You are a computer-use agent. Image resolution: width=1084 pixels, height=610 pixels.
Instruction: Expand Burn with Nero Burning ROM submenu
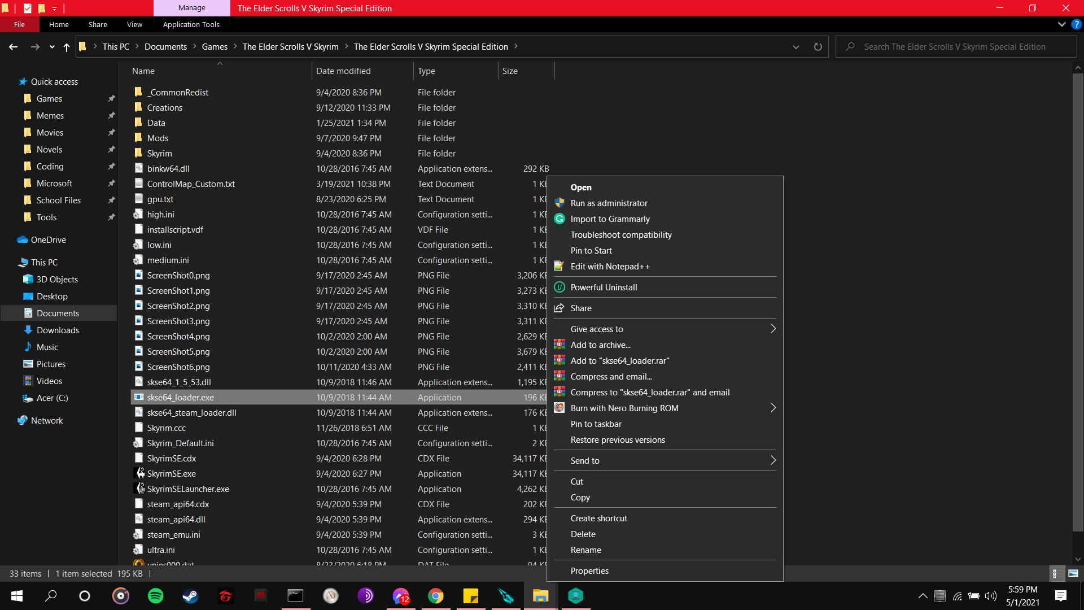pos(773,408)
